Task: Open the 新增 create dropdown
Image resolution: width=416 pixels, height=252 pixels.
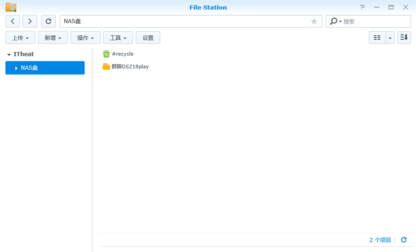Action: pyautogui.click(x=53, y=38)
